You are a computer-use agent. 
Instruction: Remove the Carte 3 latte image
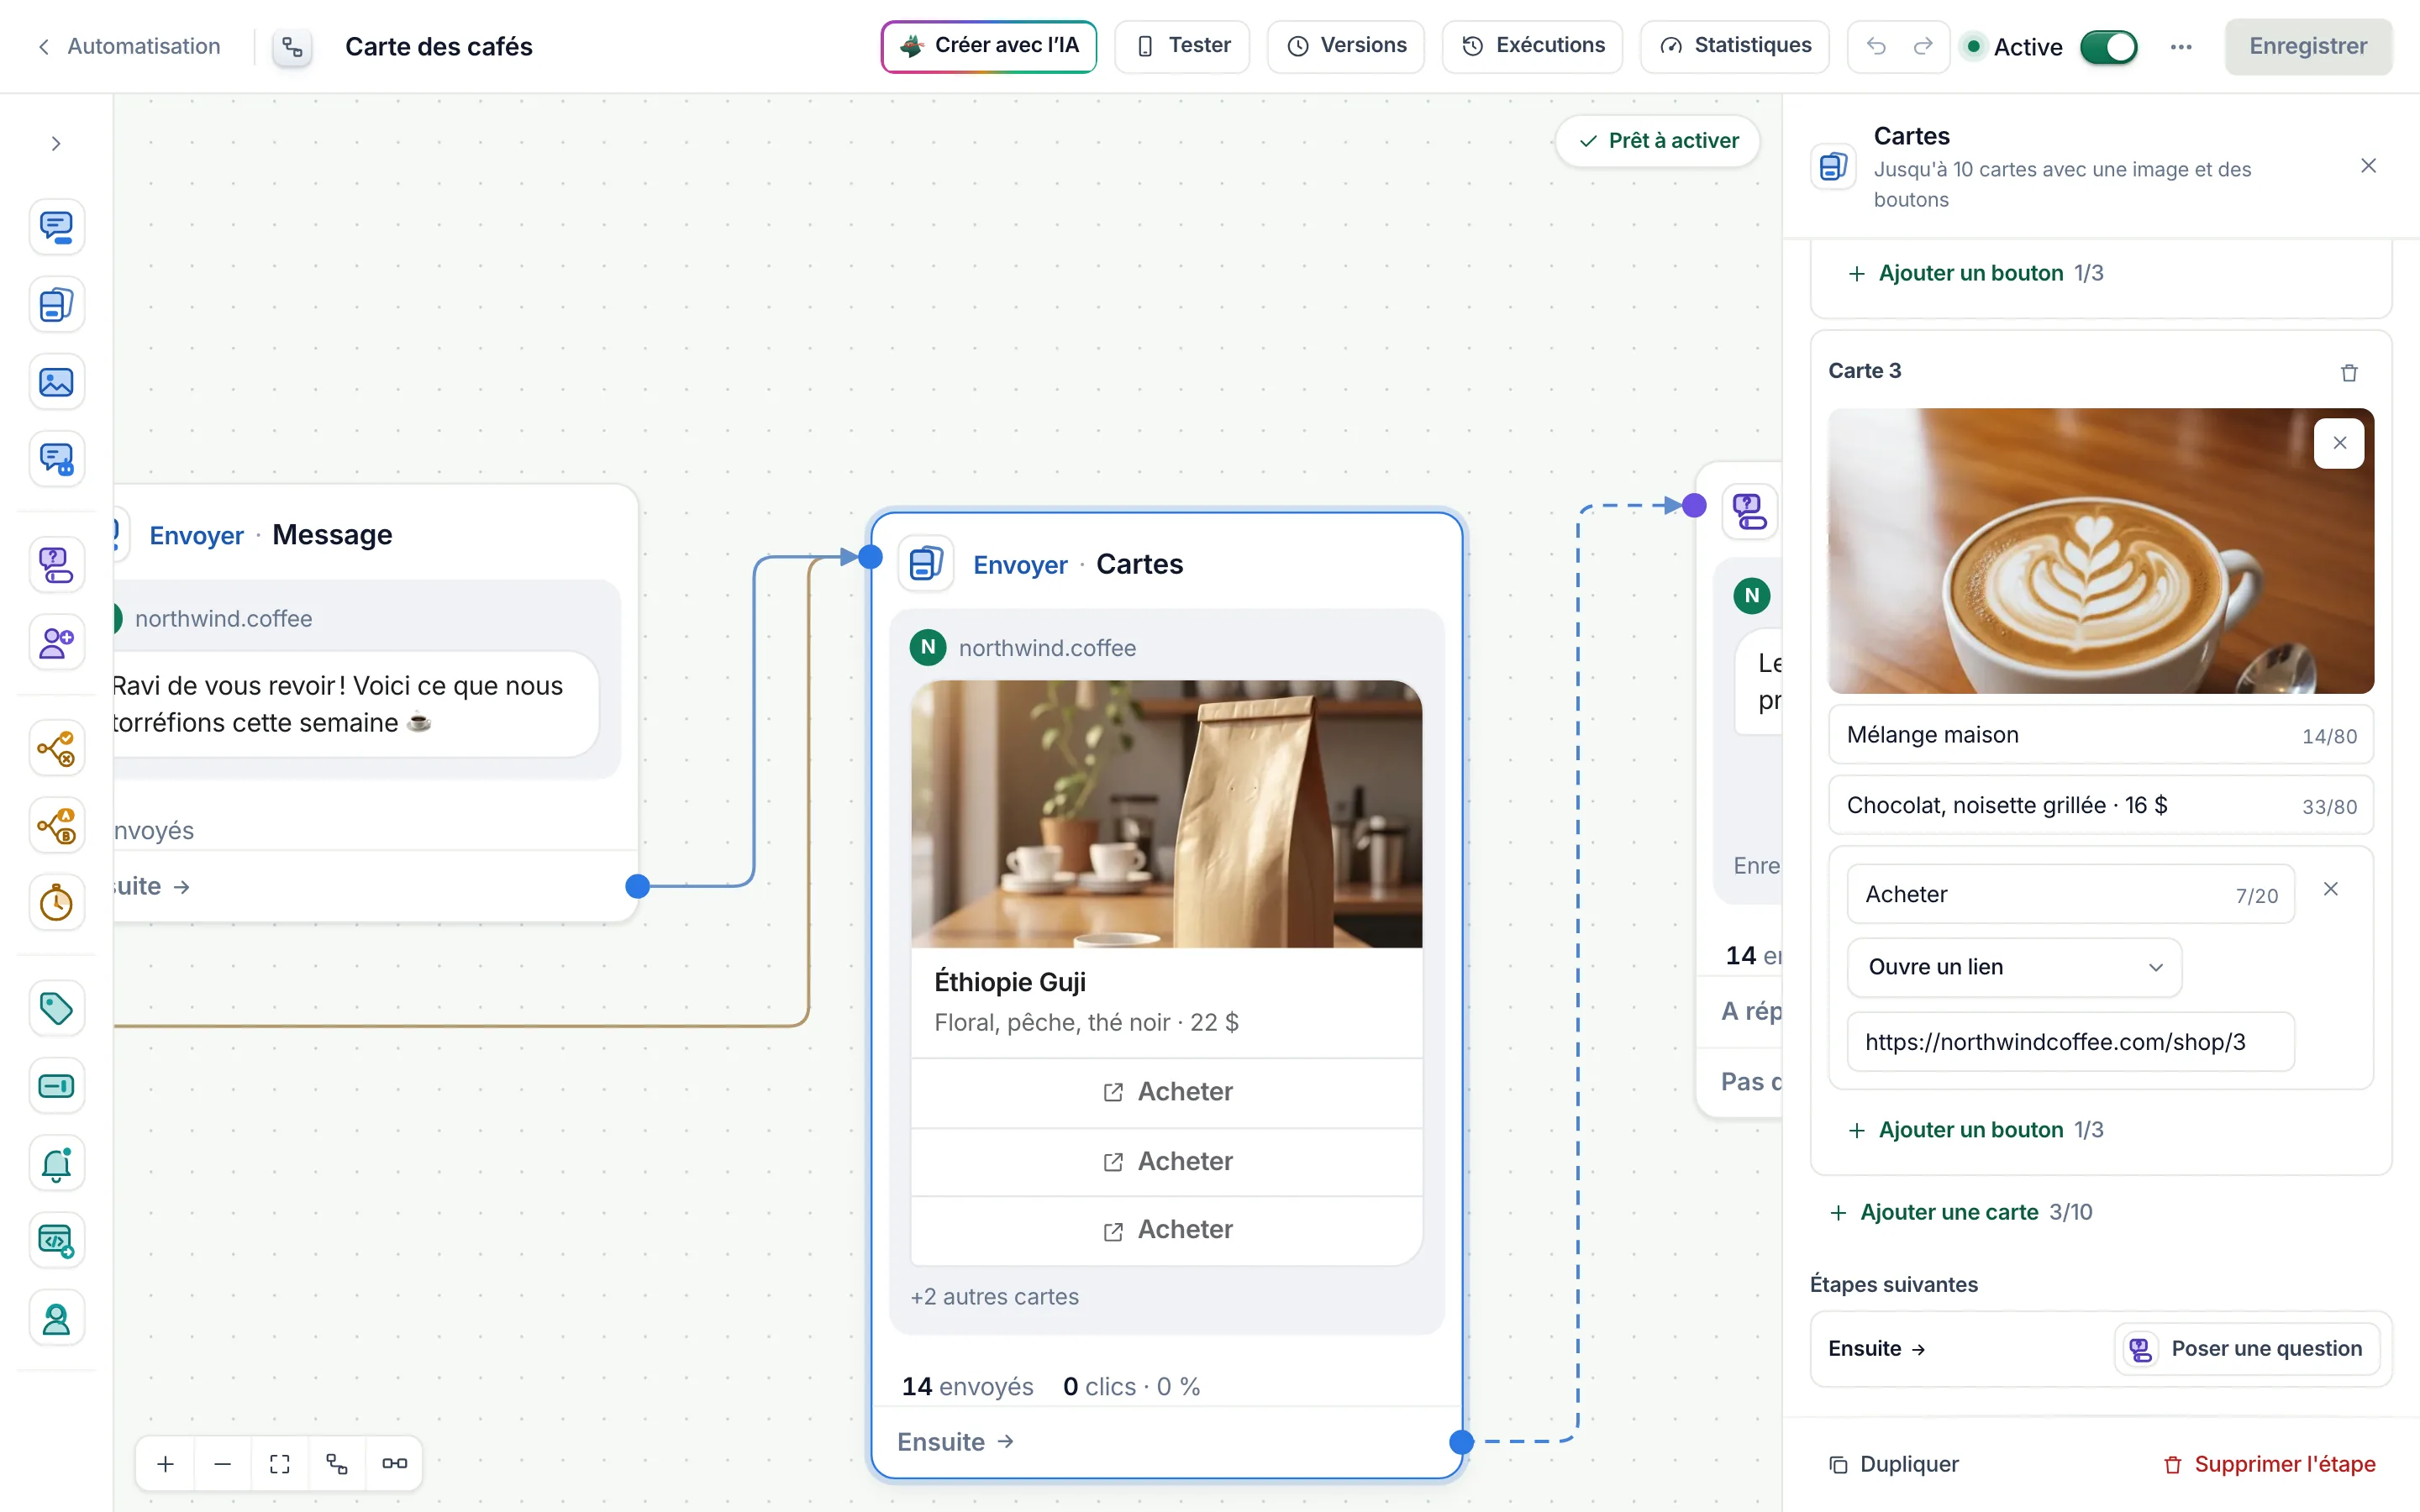[2339, 443]
